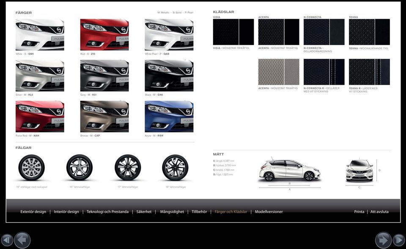Screen dimensions: 406x249
Task: Open the Exteriör design section
Action: 33,212
